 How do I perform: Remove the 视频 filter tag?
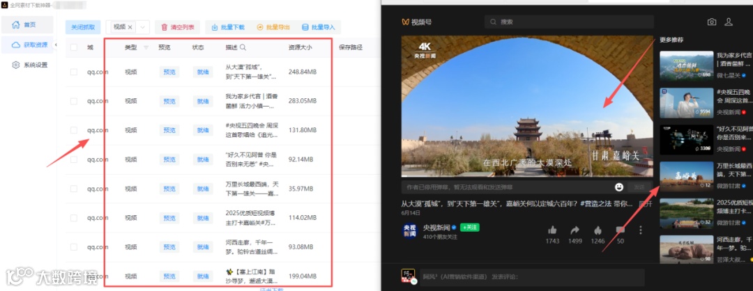[x=130, y=27]
